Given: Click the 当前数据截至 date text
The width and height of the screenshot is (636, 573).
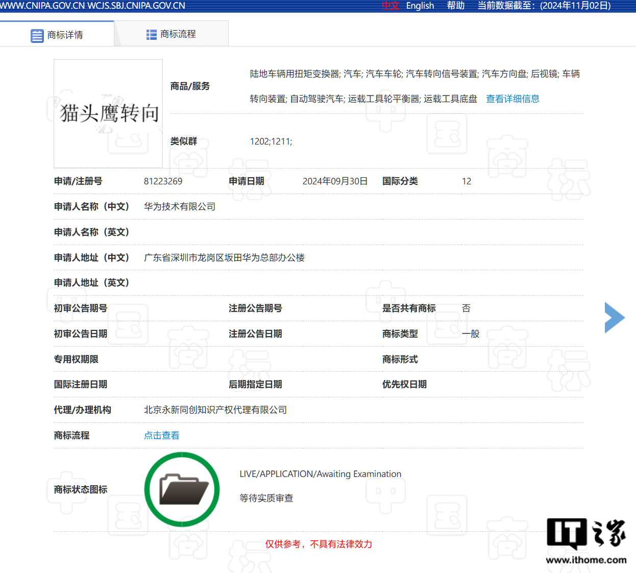Looking at the screenshot, I should pos(544,6).
